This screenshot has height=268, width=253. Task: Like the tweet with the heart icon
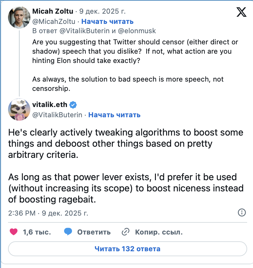[x=14, y=232]
